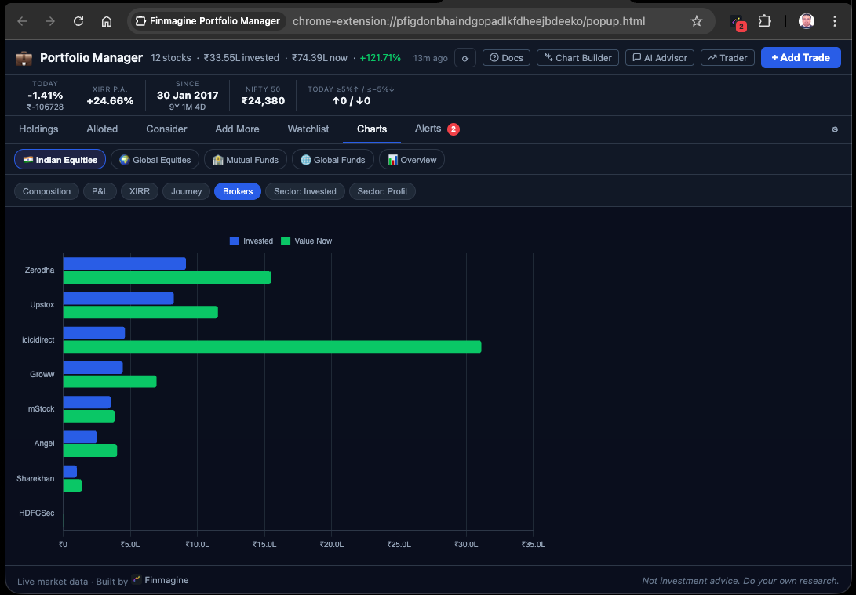The image size is (856, 595).
Task: Select the Indian Equities asset filter
Action: pos(60,159)
